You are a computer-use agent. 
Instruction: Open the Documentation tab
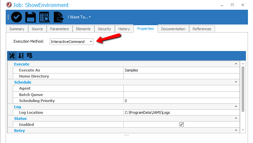(173, 29)
